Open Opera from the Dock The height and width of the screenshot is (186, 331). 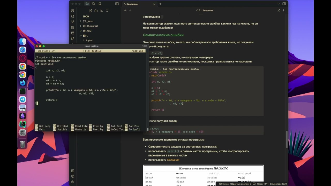click(22, 58)
